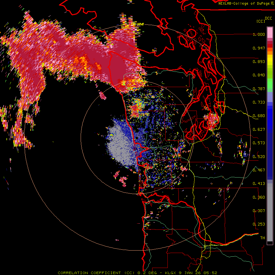Click the 05:52 timestamp in caption
This screenshot has height=275, width=275.
tap(210, 273)
